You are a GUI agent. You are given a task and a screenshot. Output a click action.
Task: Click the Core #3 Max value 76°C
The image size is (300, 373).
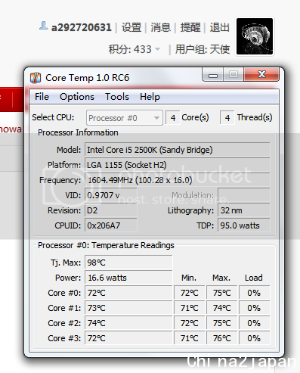tap(222, 338)
